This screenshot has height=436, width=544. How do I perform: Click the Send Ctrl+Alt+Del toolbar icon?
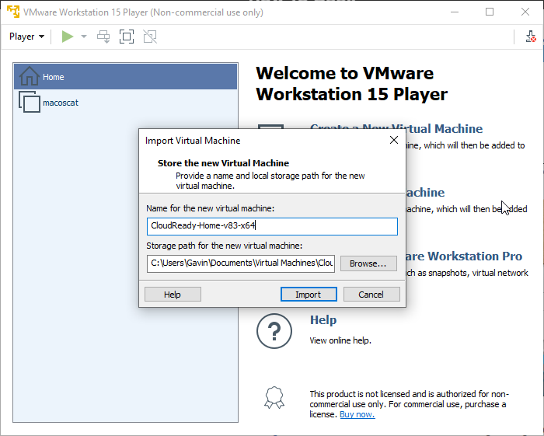(103, 37)
